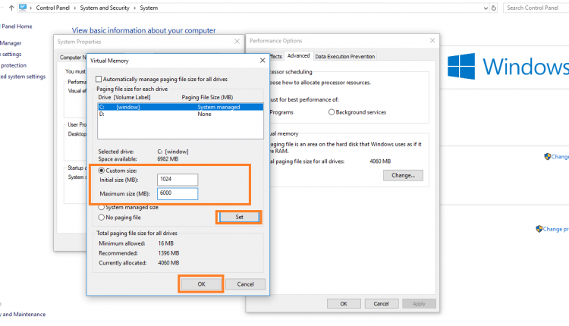Close the Performance Options window

pyautogui.click(x=432, y=40)
